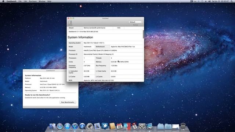Open the Trash in the dock
This screenshot has height=132, width=235.
click(x=183, y=126)
